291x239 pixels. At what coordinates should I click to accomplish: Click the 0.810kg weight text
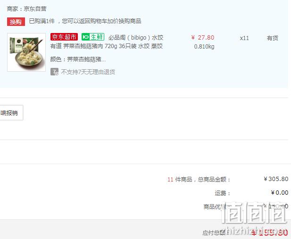point(204,46)
